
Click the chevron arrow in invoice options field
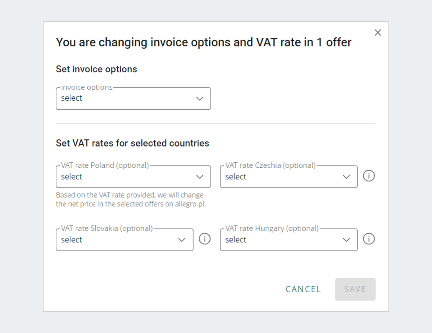point(199,99)
